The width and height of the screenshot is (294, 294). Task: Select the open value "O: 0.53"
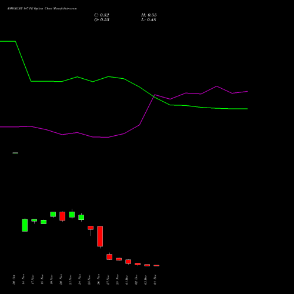(102, 20)
